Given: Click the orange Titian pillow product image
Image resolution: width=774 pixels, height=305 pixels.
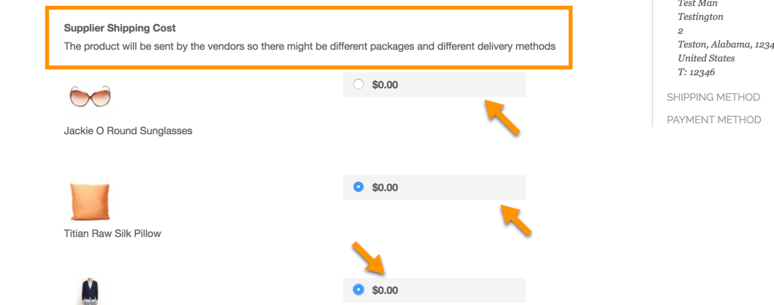Looking at the screenshot, I should 91,201.
